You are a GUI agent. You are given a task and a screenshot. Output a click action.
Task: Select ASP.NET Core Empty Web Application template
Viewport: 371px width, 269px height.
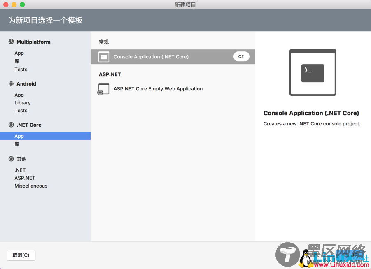pyautogui.click(x=173, y=89)
